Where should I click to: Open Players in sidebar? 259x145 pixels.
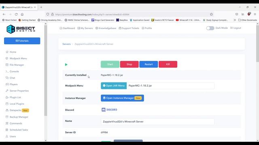tap(12, 84)
